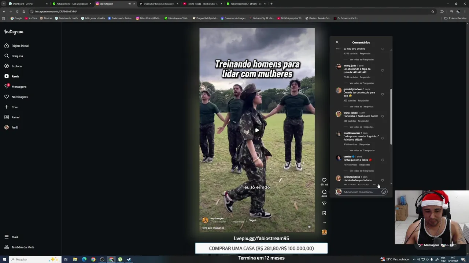Switch to Dashboard - LivePix tab
Image resolution: width=469 pixels, height=263 pixels.
pos(29,4)
